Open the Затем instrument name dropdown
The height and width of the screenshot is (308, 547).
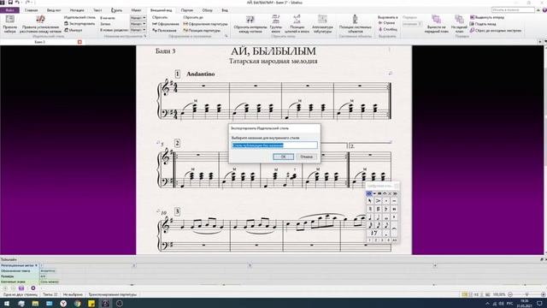click(138, 24)
